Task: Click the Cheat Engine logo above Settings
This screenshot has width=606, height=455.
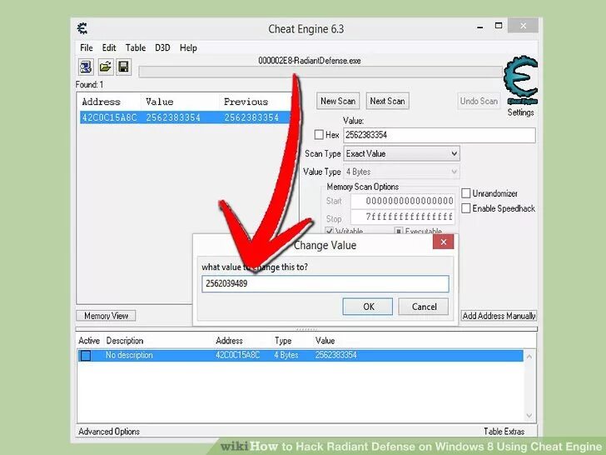Action: coord(520,81)
